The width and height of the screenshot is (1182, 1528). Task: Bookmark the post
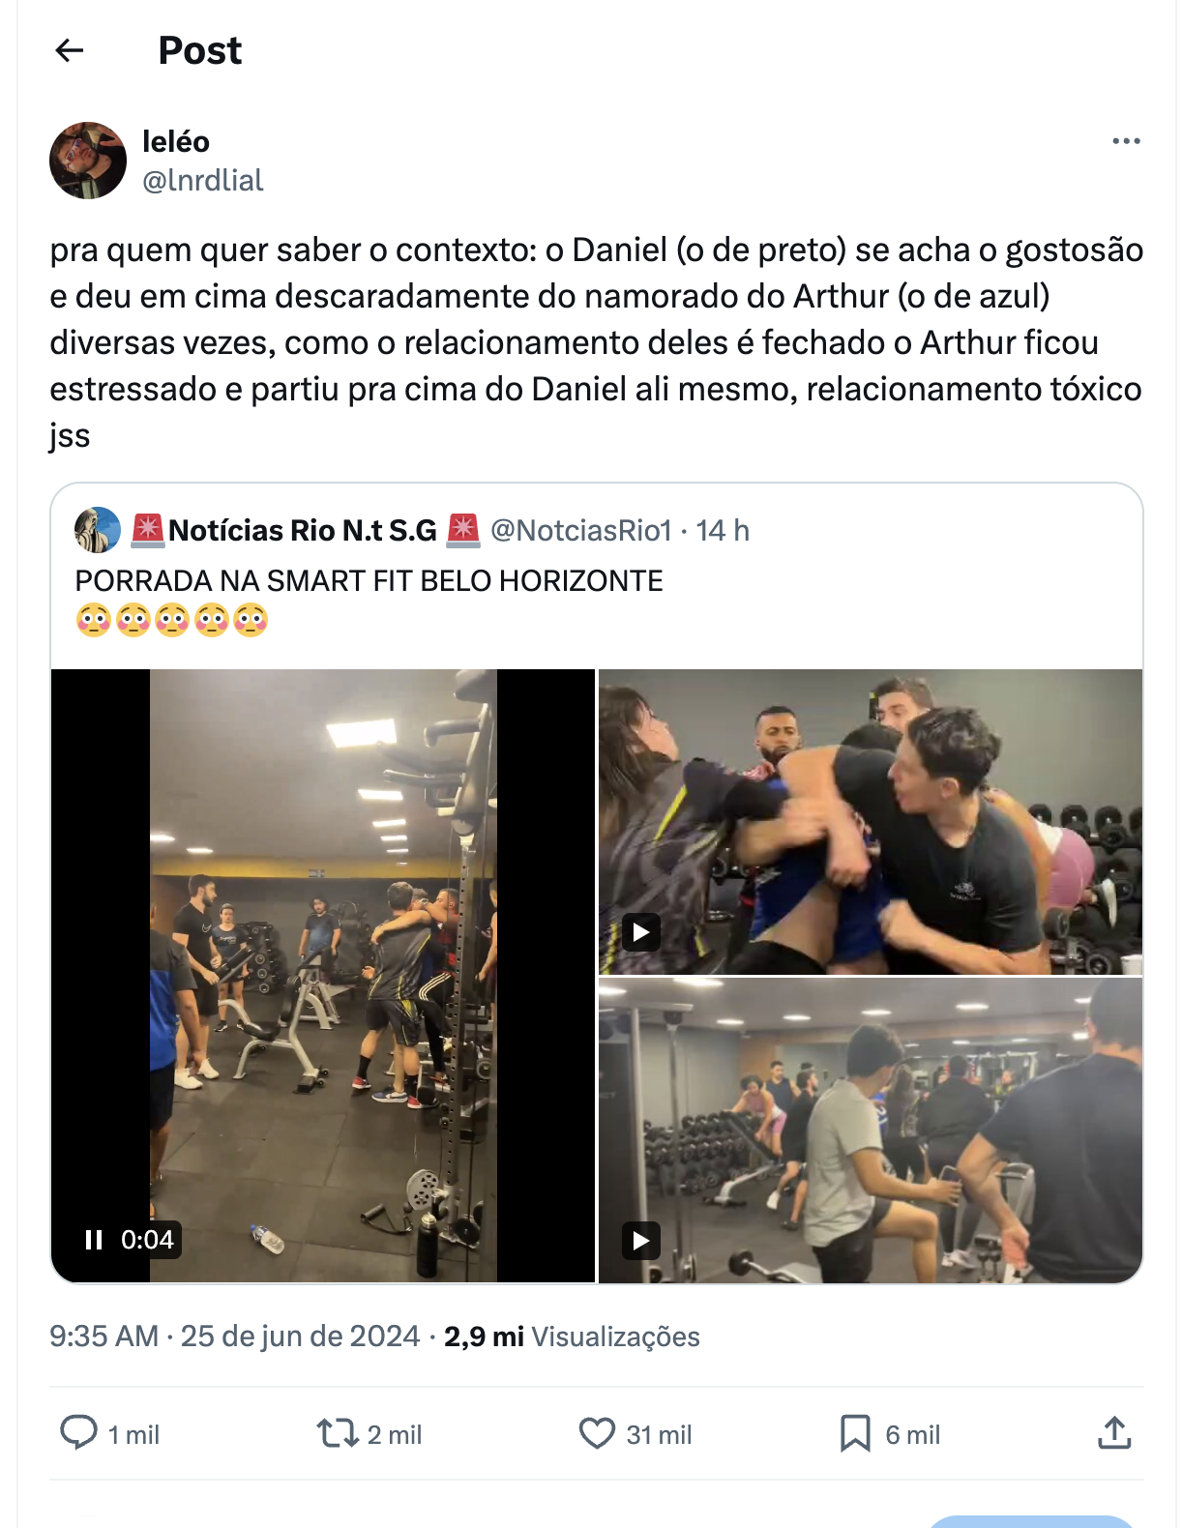coord(855,1433)
